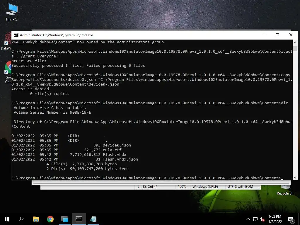Launch Google Chrome from taskbar
This screenshot has height=225, width=300.
(50, 219)
